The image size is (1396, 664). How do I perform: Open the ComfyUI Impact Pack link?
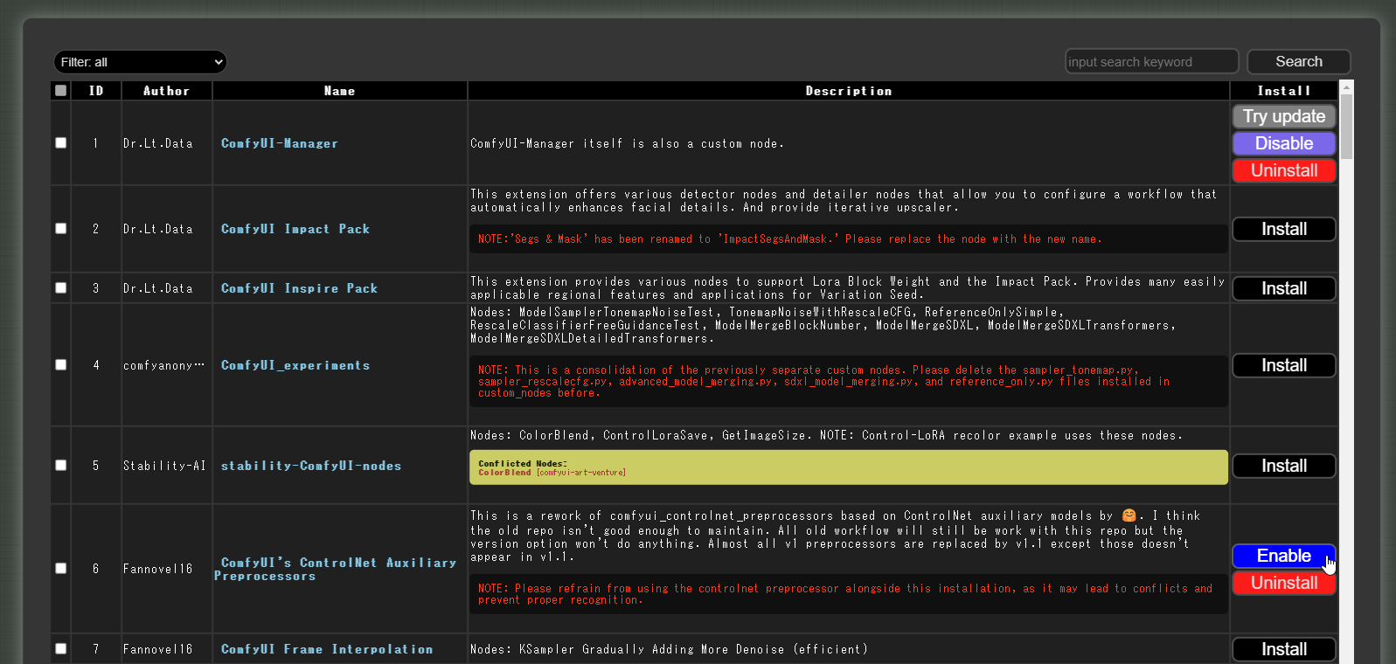(x=295, y=229)
